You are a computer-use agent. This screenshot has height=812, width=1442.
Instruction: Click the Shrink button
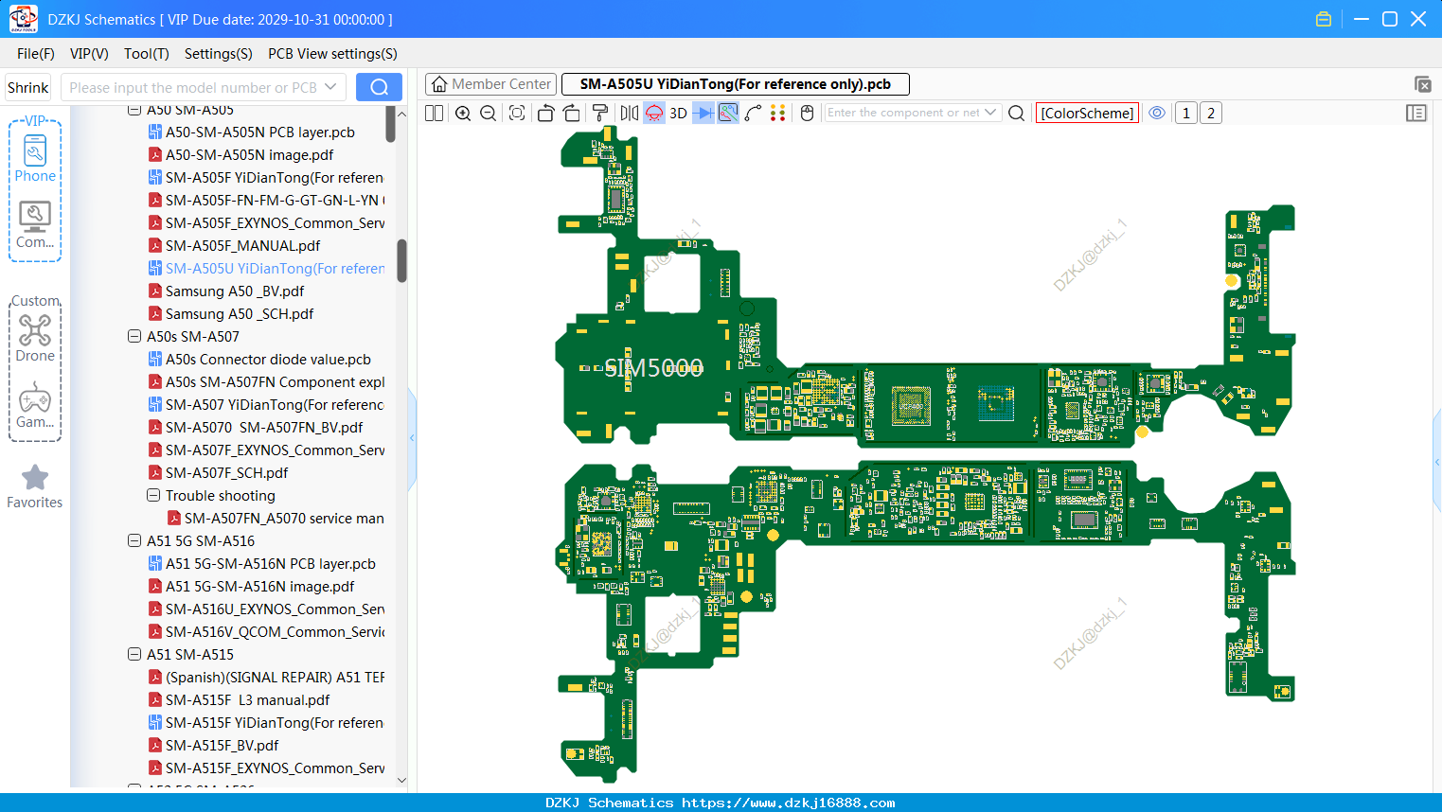28,87
